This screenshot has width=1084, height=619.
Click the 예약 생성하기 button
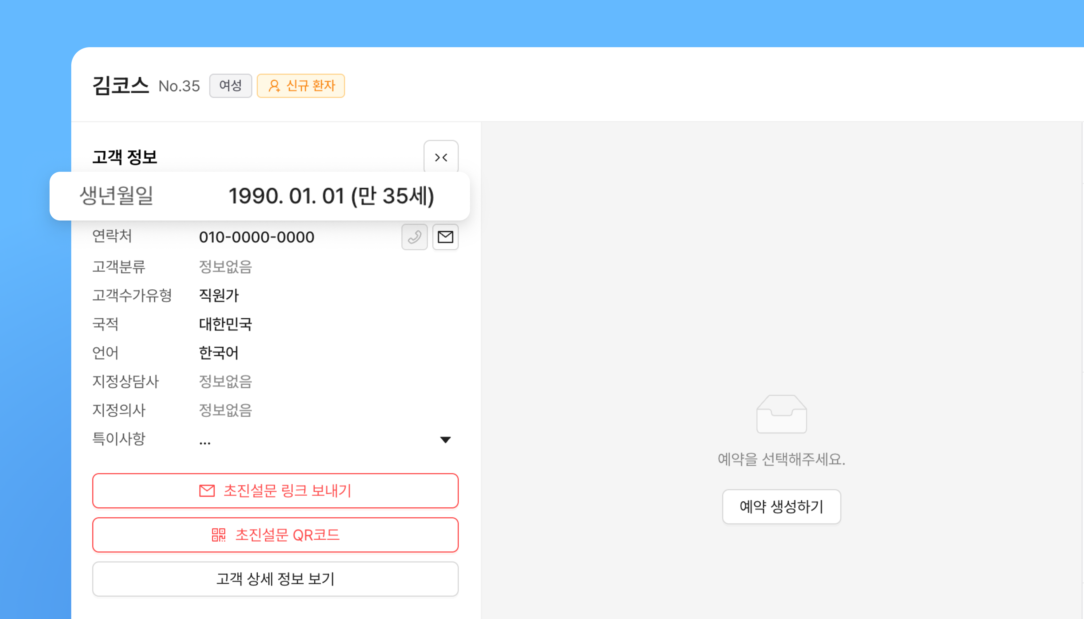coord(781,506)
